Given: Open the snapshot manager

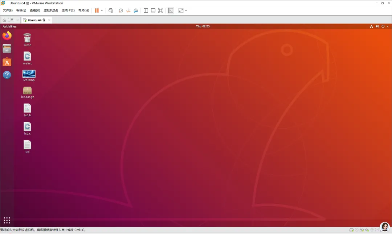Looking at the screenshot, I should click(136, 11).
